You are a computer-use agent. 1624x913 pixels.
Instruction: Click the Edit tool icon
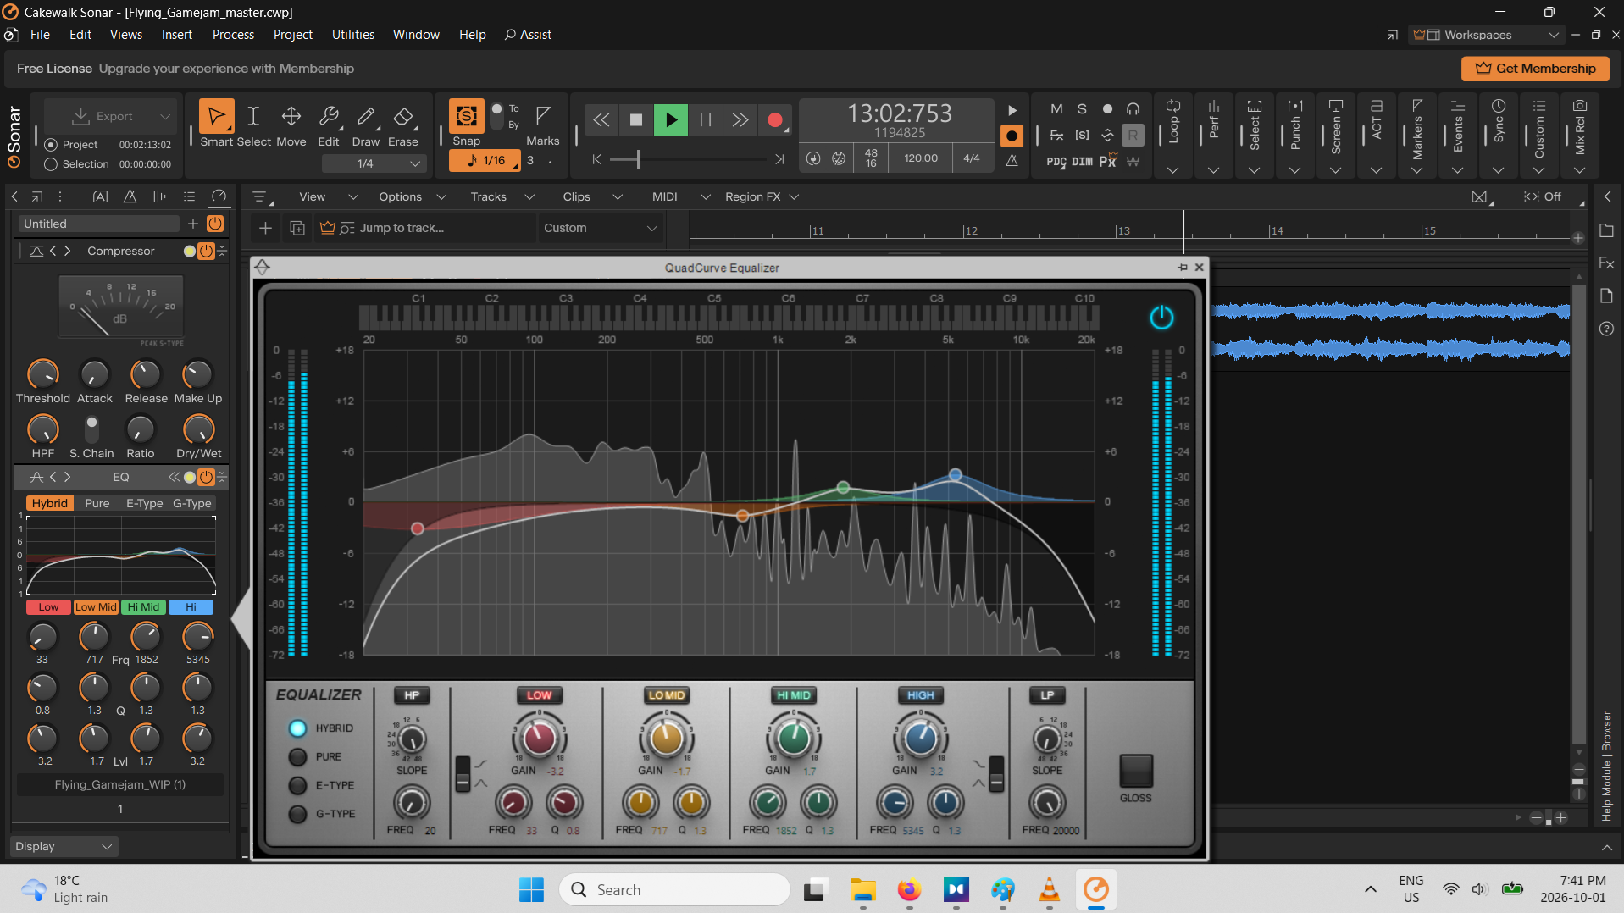(329, 116)
